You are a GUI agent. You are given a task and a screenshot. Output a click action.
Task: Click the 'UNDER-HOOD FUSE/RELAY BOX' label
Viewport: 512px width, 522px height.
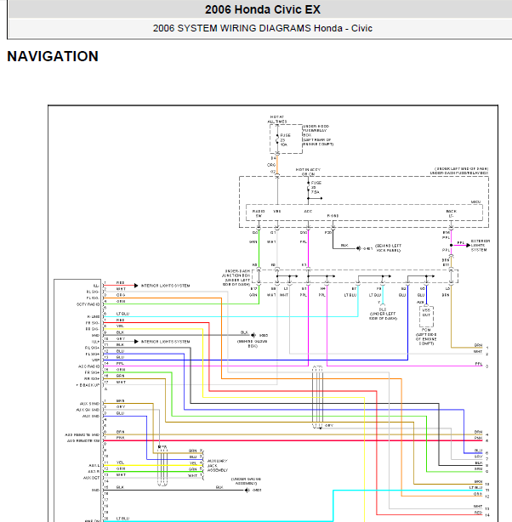pyautogui.click(x=316, y=131)
